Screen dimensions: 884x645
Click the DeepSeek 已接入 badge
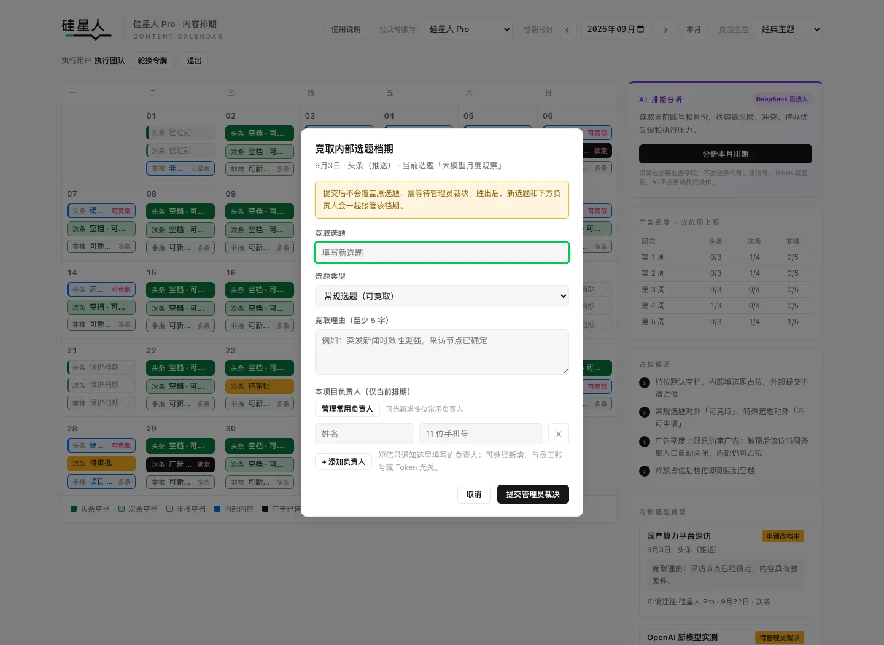pos(781,99)
